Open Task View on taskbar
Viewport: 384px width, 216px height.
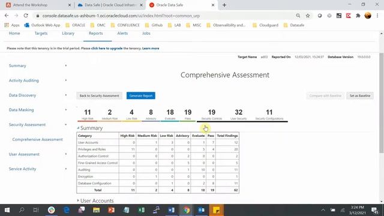[36, 210]
